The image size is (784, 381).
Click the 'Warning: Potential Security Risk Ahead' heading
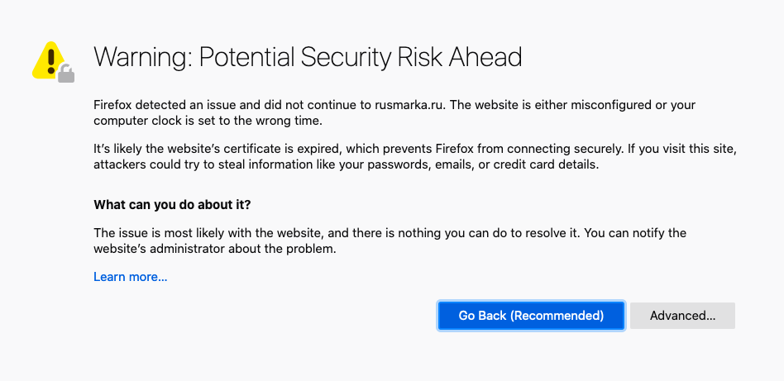point(308,57)
